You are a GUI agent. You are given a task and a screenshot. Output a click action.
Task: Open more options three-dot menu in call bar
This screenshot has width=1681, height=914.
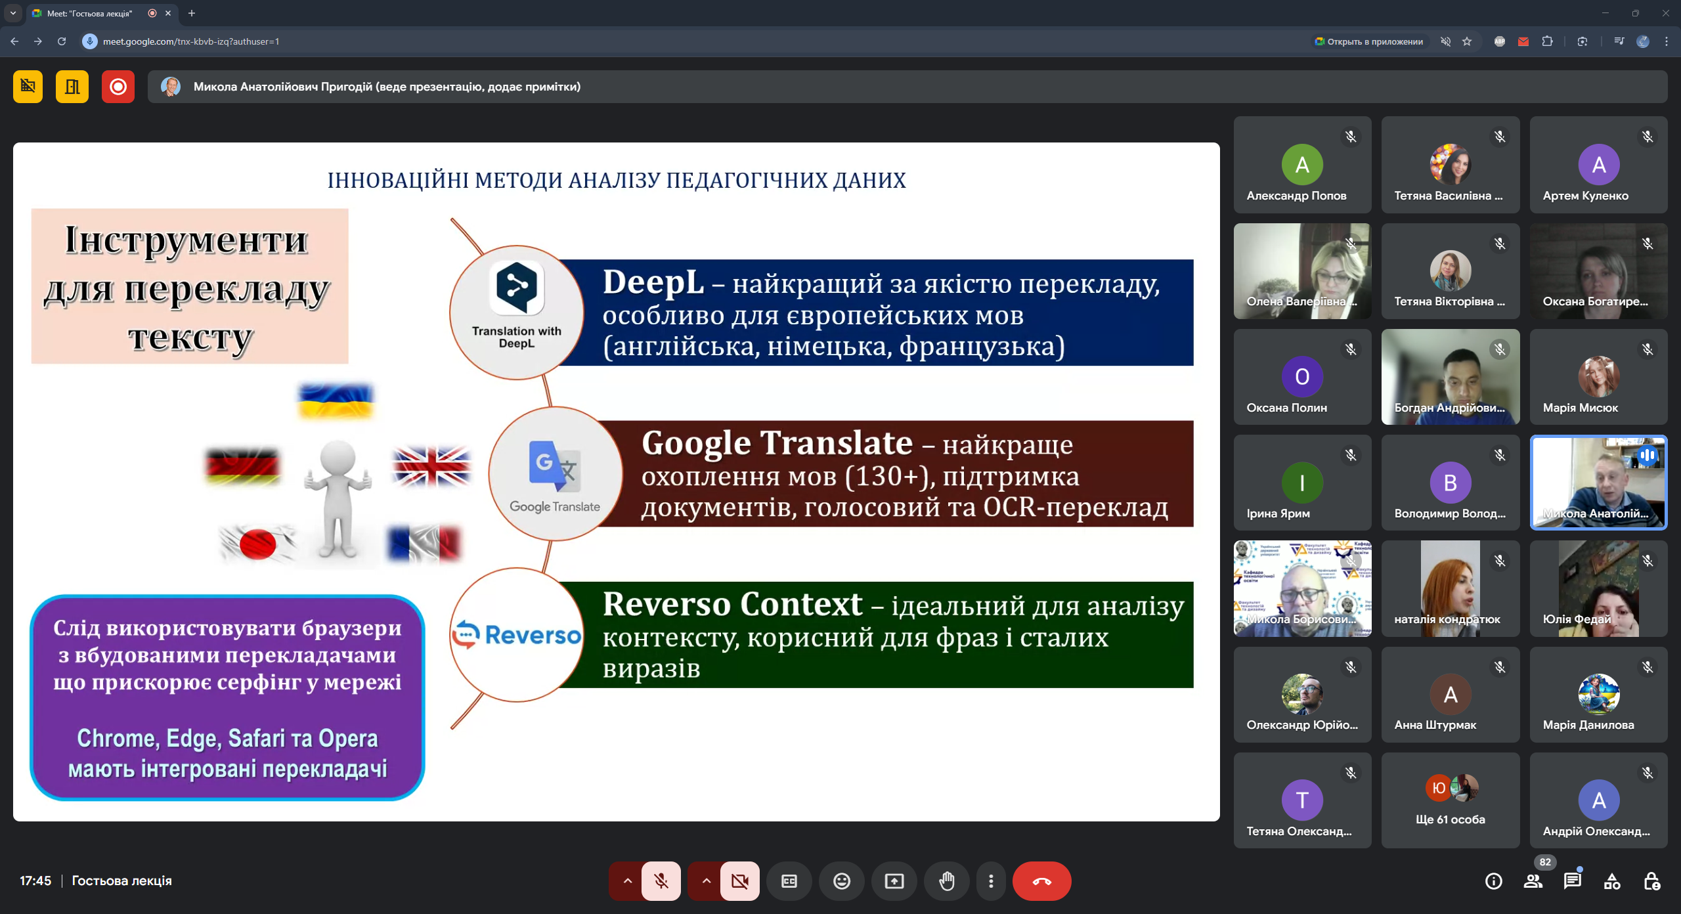tap(991, 881)
